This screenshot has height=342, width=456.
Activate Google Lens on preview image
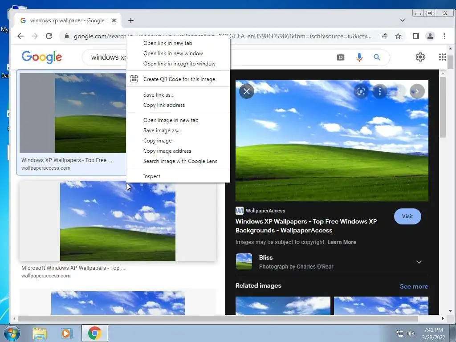coord(361,91)
